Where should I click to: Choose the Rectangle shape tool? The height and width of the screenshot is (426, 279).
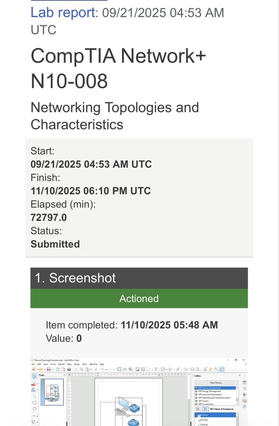(x=34, y=403)
